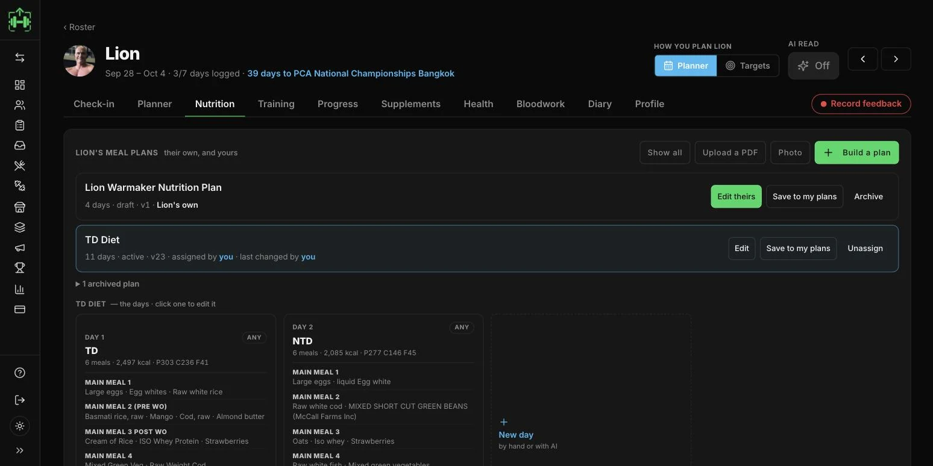933x466 pixels.
Task: Expand the 1 archived plan disclosure
Action: point(108,284)
